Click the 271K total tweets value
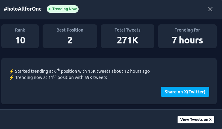The height and width of the screenshot is (129, 222). click(x=127, y=40)
